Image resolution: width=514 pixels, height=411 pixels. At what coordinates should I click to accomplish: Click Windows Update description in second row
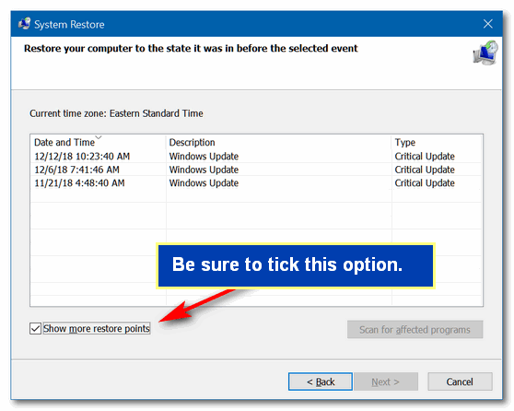coord(204,170)
